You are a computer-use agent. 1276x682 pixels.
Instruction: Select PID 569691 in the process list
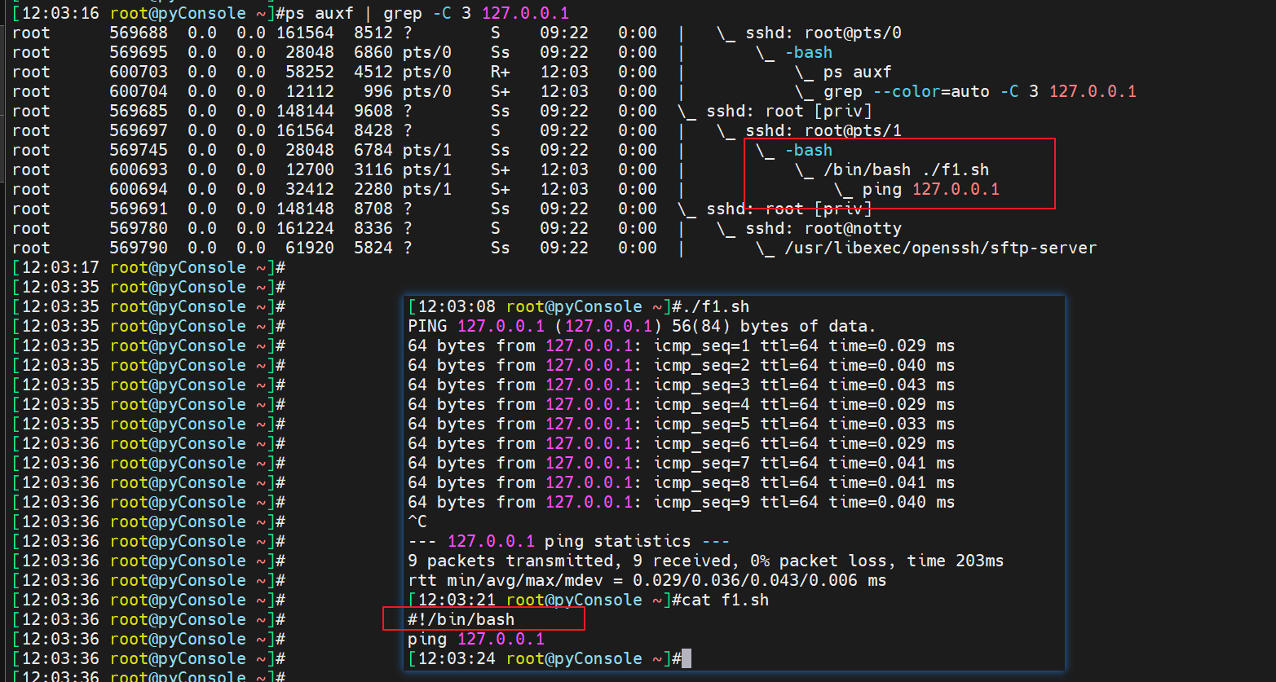(139, 209)
